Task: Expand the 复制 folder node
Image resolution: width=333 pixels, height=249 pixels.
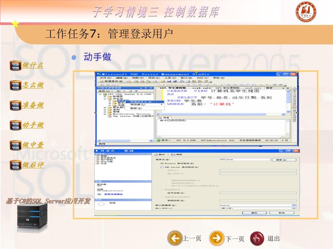Action: [x=105, y=110]
